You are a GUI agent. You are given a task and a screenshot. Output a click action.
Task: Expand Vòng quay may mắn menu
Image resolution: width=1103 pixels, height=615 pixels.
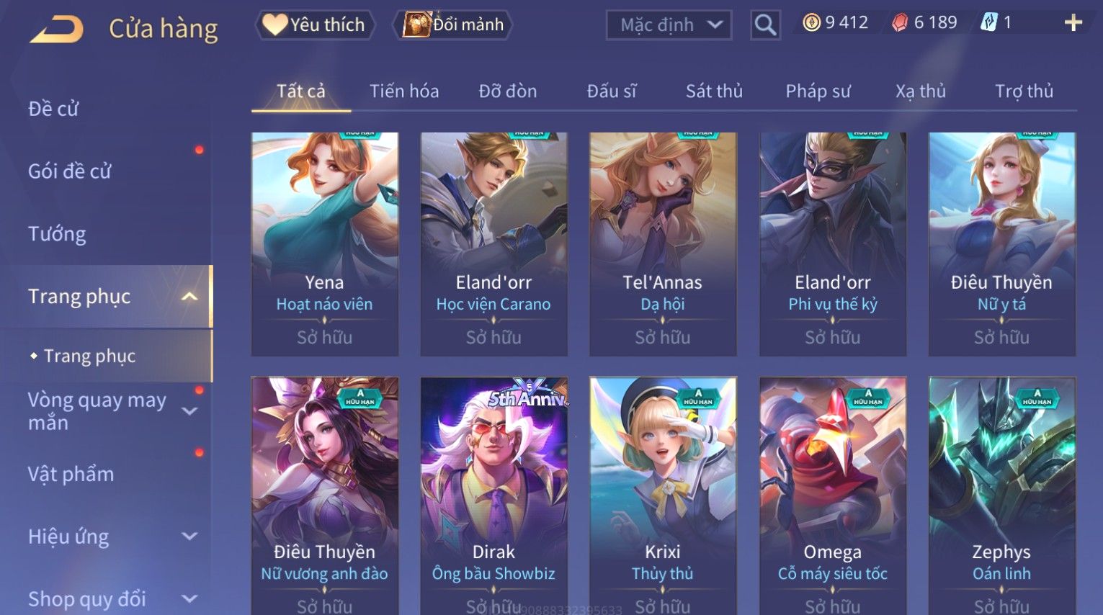[x=189, y=411]
